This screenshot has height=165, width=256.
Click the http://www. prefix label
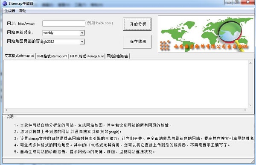[26, 24]
